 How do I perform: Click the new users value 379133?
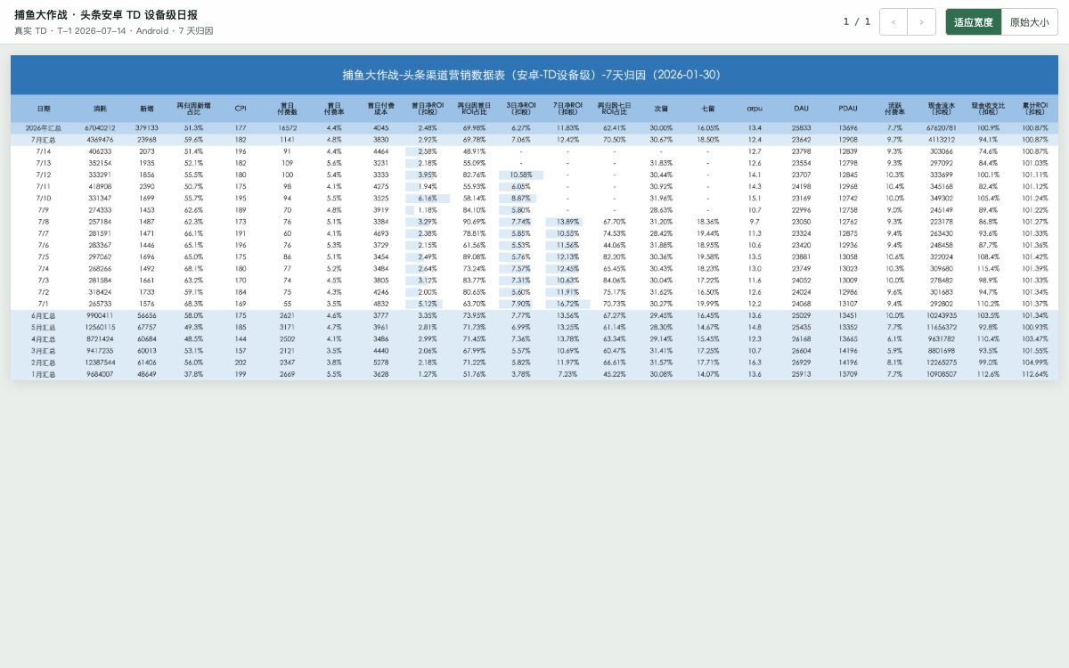coord(146,128)
